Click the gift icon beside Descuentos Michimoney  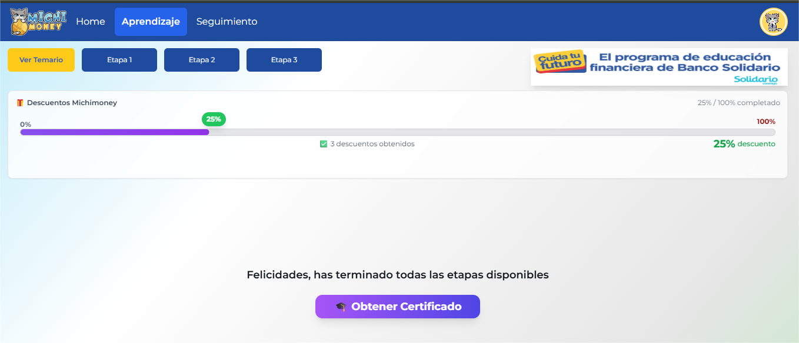pyautogui.click(x=20, y=102)
